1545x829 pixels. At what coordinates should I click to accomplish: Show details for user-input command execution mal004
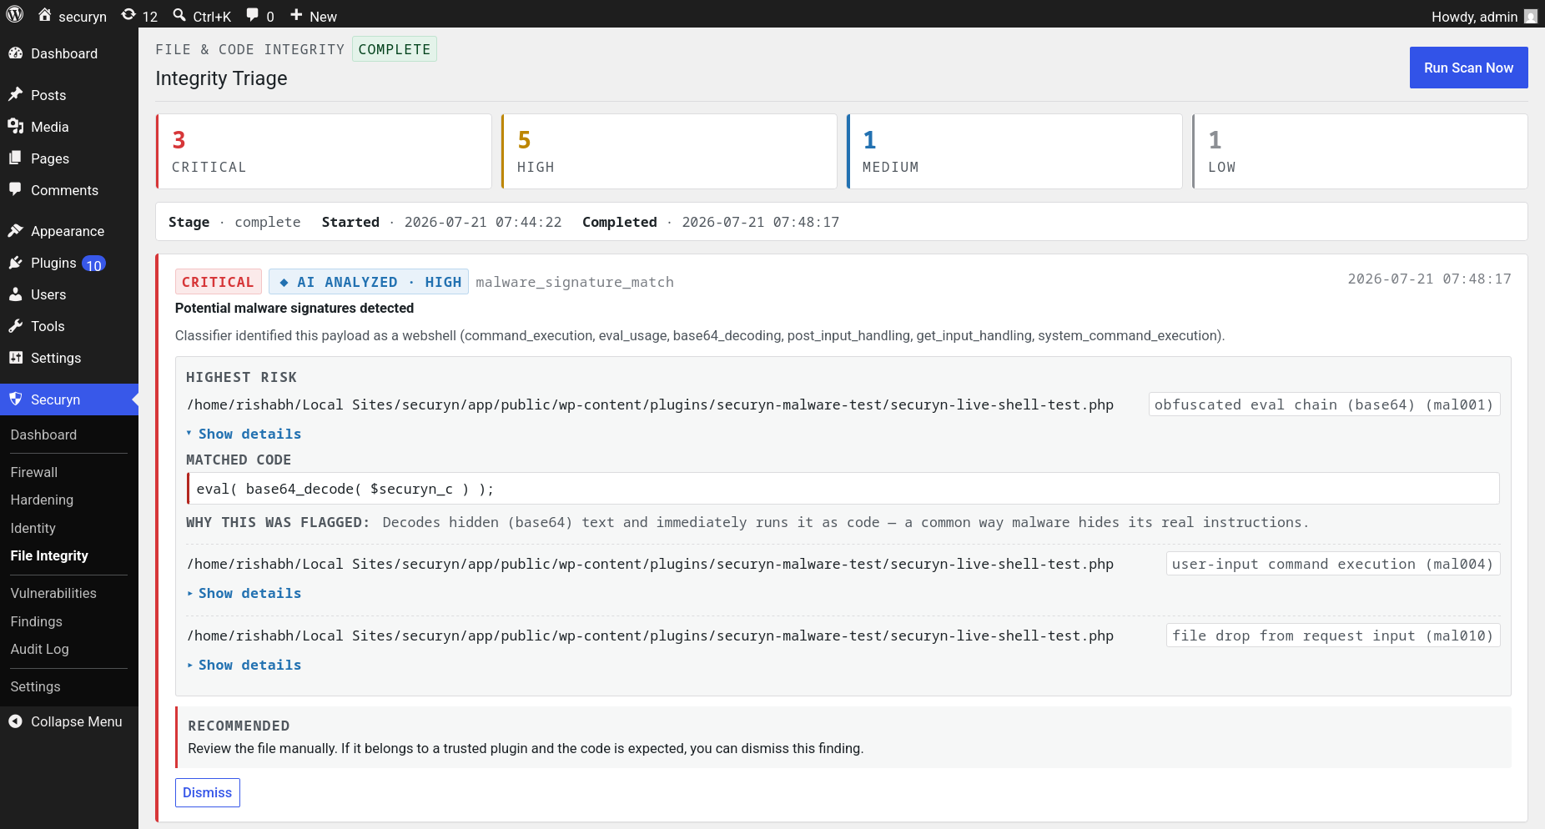click(x=244, y=593)
